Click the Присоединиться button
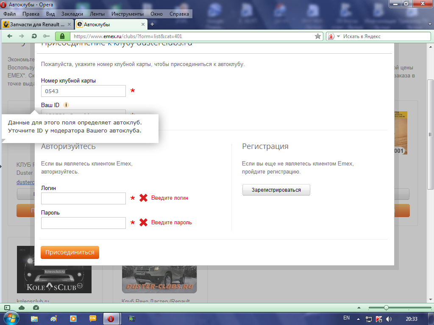 (x=70, y=252)
